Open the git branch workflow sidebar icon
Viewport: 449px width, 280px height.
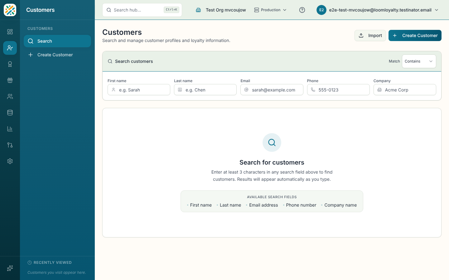click(x=10, y=145)
